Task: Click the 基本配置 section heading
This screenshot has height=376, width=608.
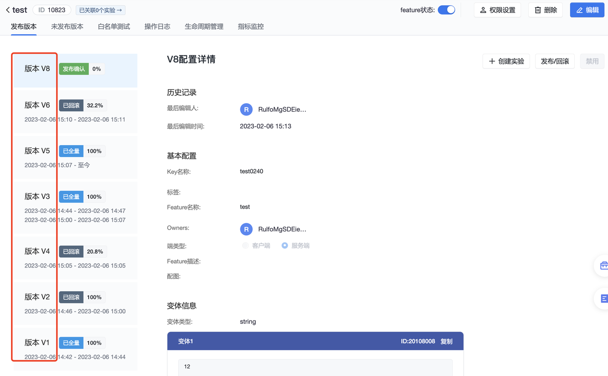Action: pyautogui.click(x=181, y=156)
